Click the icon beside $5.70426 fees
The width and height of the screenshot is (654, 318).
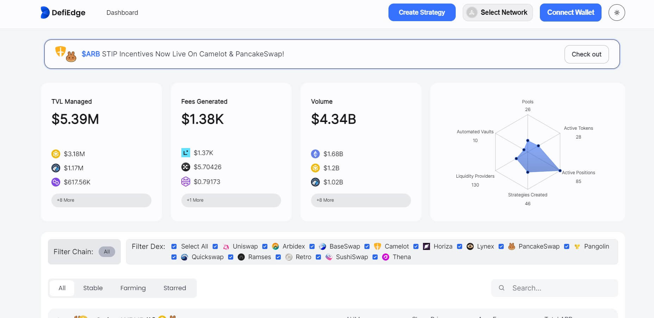[186, 167]
